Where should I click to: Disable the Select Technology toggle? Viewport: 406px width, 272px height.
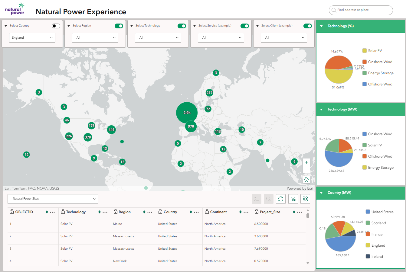click(x=182, y=26)
